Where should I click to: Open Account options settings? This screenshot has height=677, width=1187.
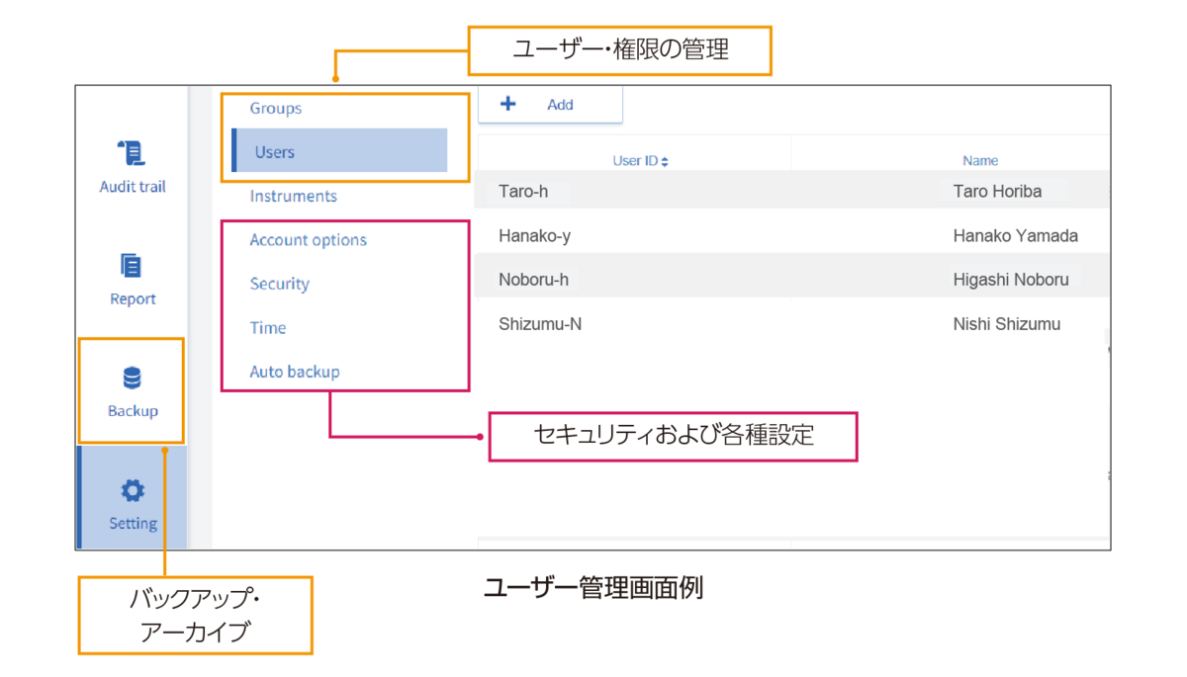(308, 240)
